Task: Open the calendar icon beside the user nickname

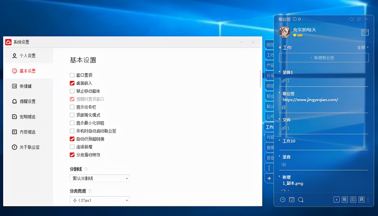Action: (365, 32)
